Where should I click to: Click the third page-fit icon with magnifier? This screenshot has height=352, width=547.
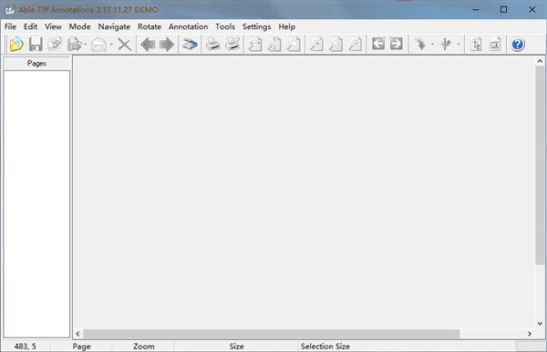294,45
